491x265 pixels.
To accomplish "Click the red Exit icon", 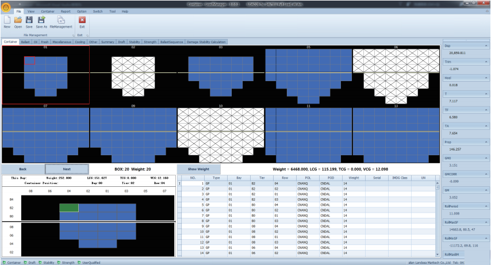I will coord(82,20).
